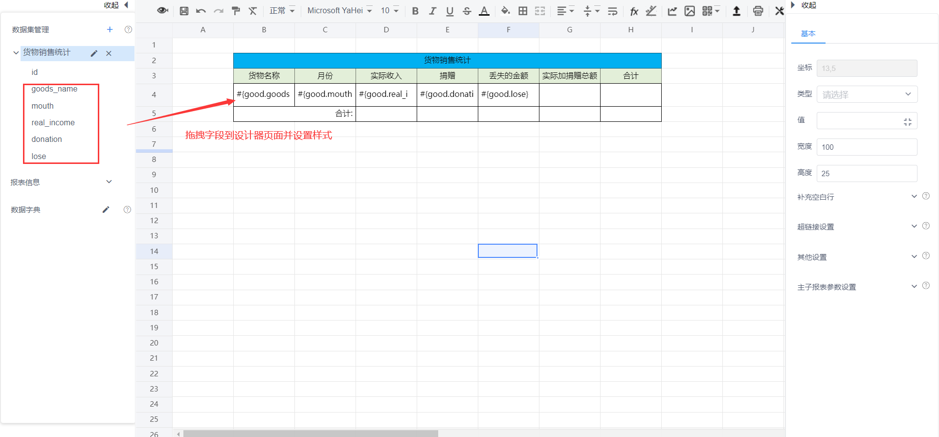Click the preview eye icon in toolbar
939x437 pixels.
pyautogui.click(x=162, y=11)
